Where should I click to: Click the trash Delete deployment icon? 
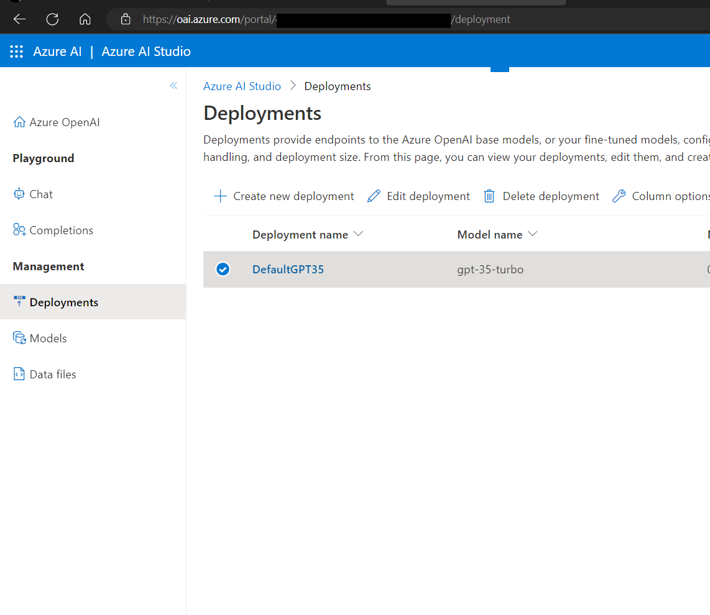point(489,196)
